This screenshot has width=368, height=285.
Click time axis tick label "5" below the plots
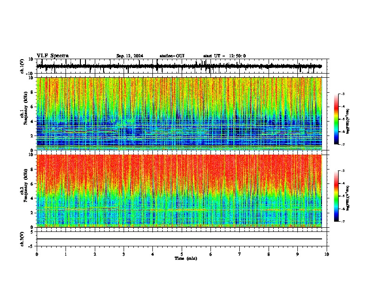pyautogui.click(x=182, y=254)
